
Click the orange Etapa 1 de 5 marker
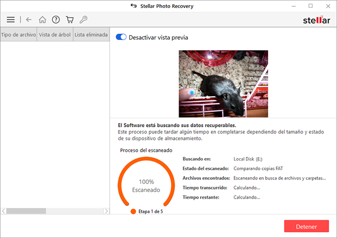[x=133, y=212]
